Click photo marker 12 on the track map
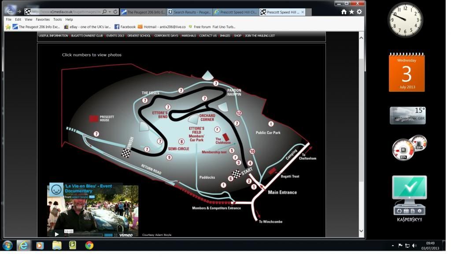The width and height of the screenshot is (451, 257). [239, 113]
